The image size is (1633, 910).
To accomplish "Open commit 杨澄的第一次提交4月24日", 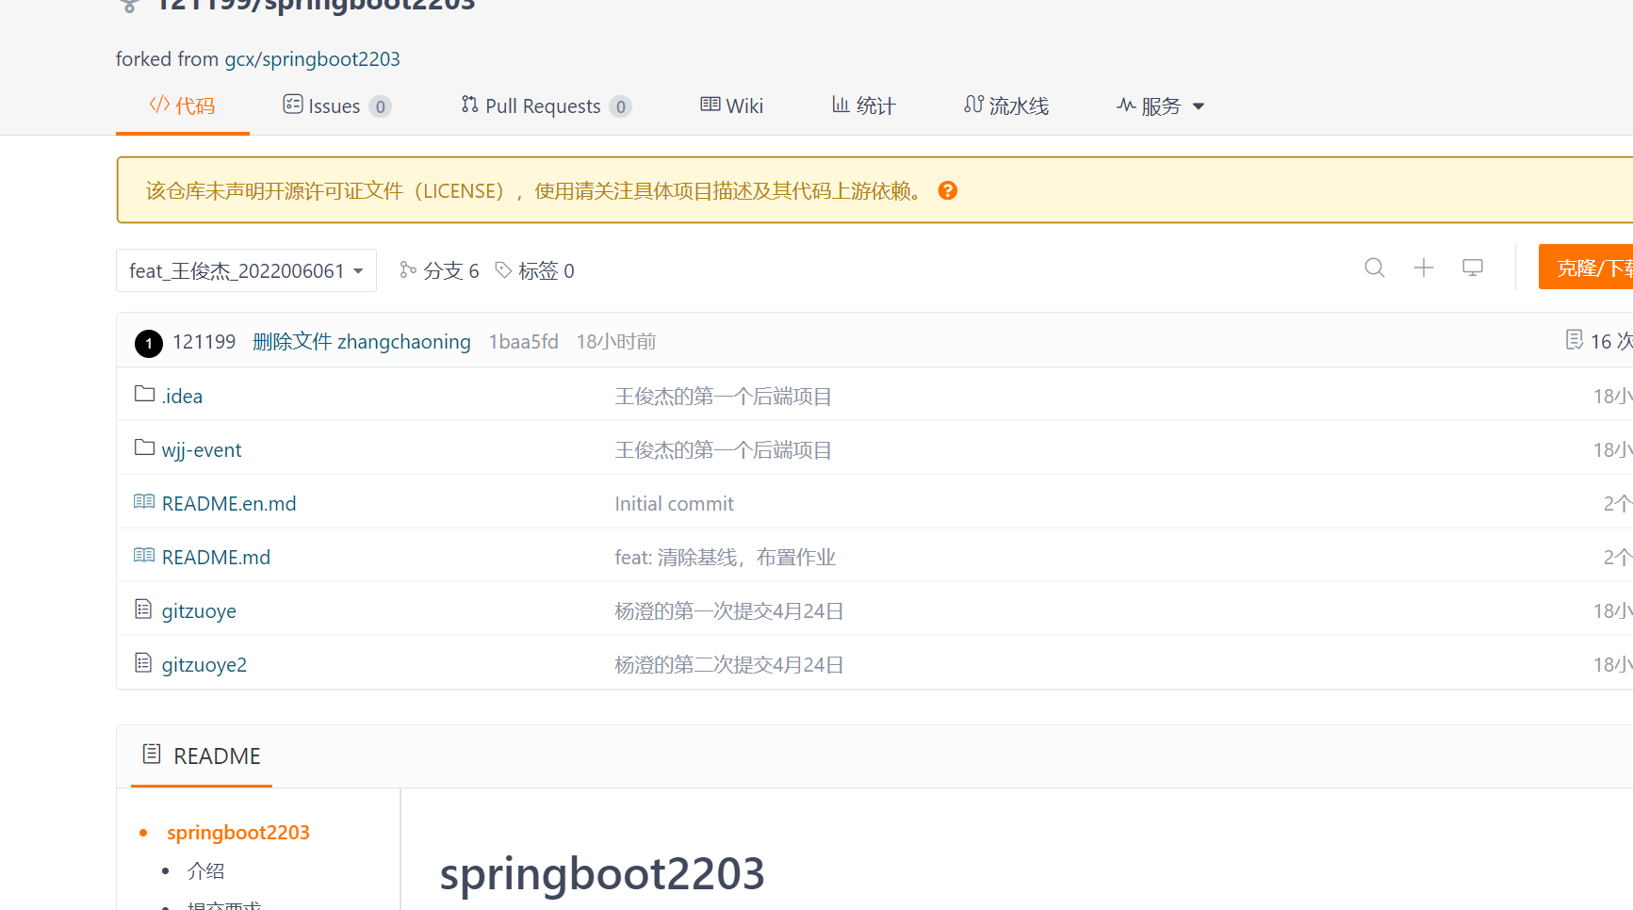I will click(x=729, y=610).
